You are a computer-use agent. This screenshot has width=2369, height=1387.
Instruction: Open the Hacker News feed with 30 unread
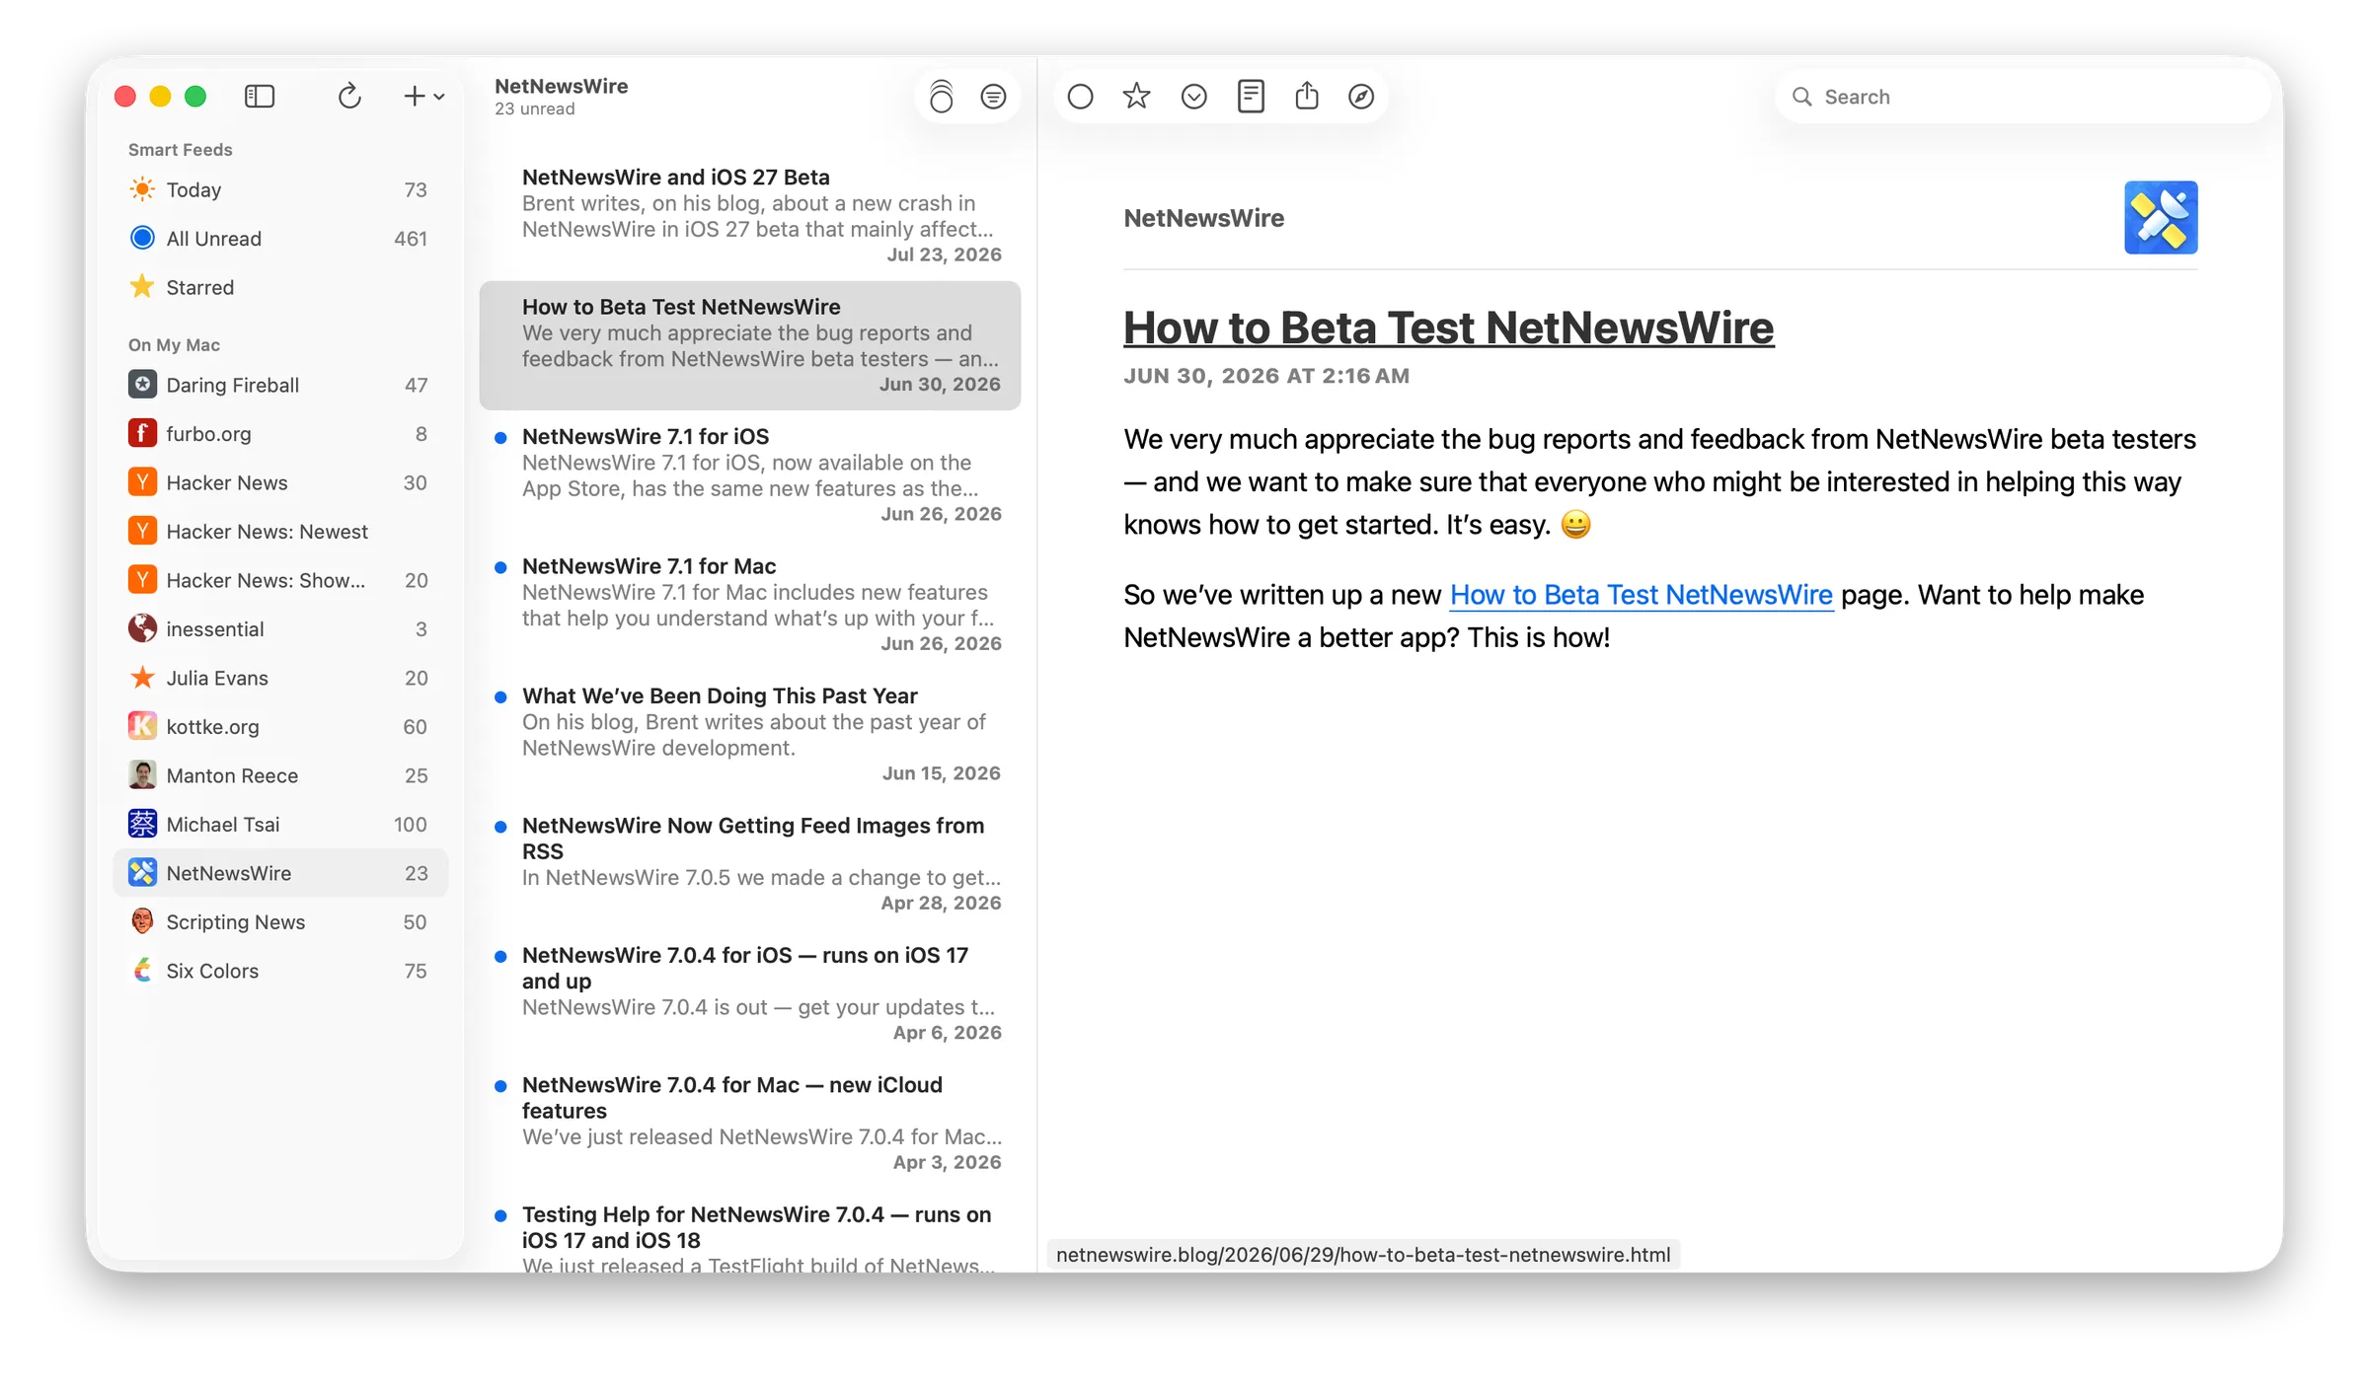tap(280, 482)
